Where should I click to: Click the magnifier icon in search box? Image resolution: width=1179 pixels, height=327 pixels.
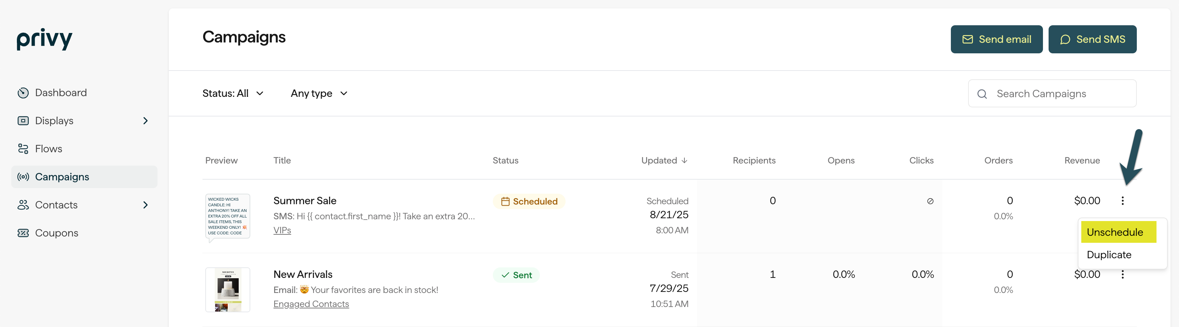click(x=982, y=94)
